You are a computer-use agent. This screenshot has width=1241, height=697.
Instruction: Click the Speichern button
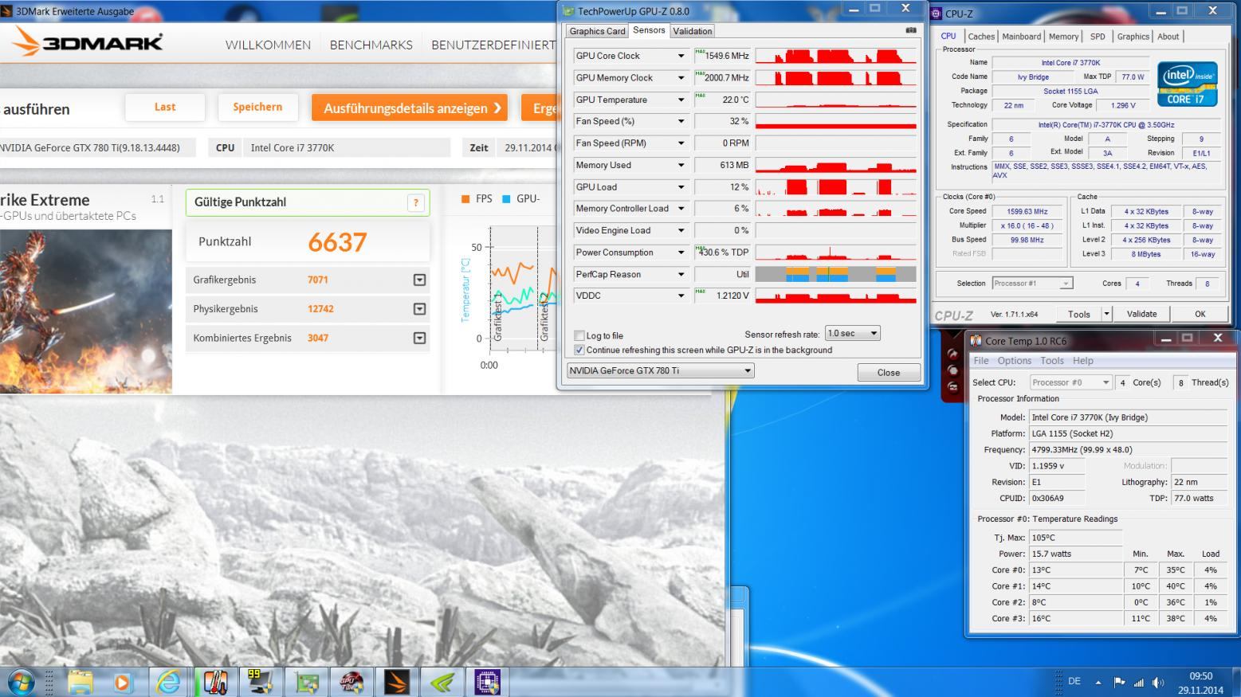257,108
